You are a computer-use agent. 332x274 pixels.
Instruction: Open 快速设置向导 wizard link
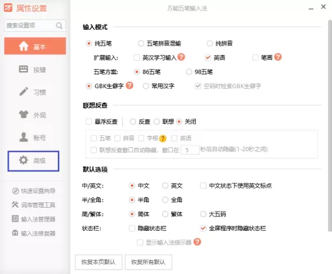34,191
